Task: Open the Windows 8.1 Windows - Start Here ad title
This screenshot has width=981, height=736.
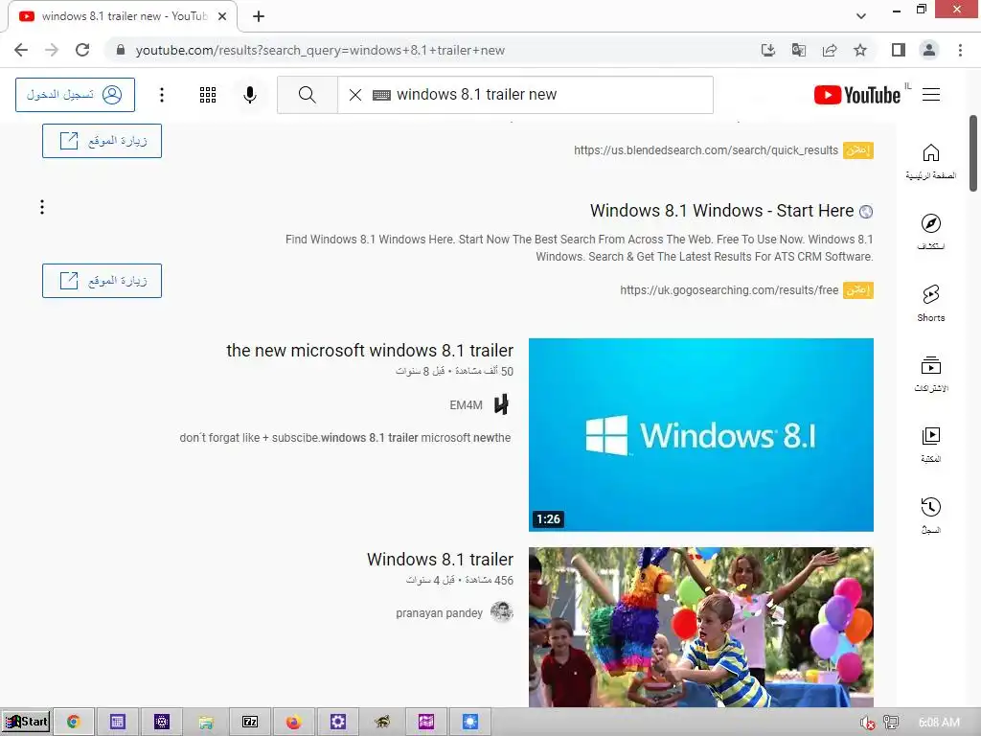Action: pos(722,211)
